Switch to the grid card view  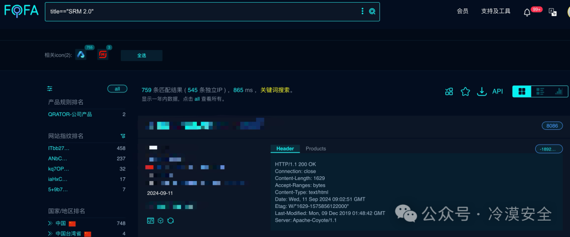pos(521,92)
